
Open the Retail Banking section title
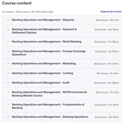point(47,42)
